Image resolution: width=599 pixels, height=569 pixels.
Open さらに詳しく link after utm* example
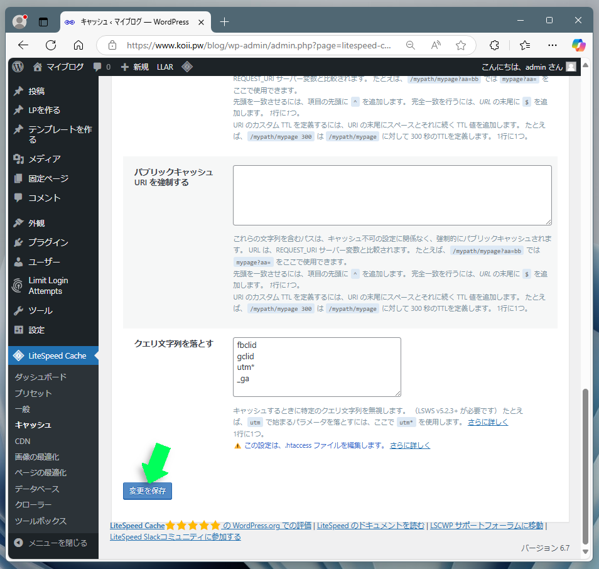(488, 422)
